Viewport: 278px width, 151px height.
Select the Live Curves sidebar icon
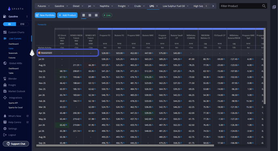pyautogui.click(x=5, y=38)
